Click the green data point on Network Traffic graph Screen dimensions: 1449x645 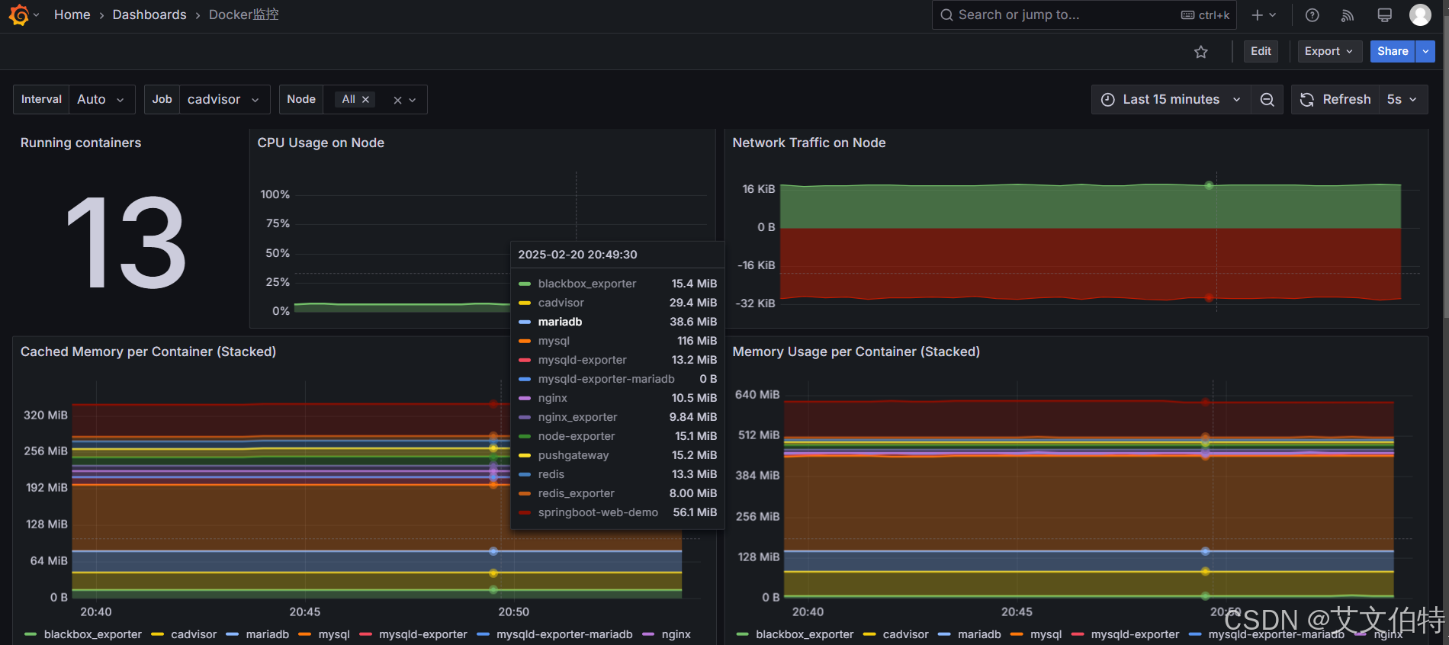click(x=1209, y=186)
